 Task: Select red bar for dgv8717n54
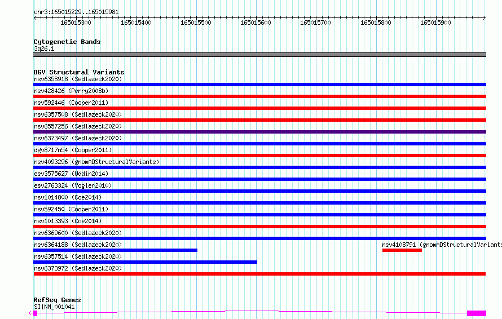pos(259,156)
